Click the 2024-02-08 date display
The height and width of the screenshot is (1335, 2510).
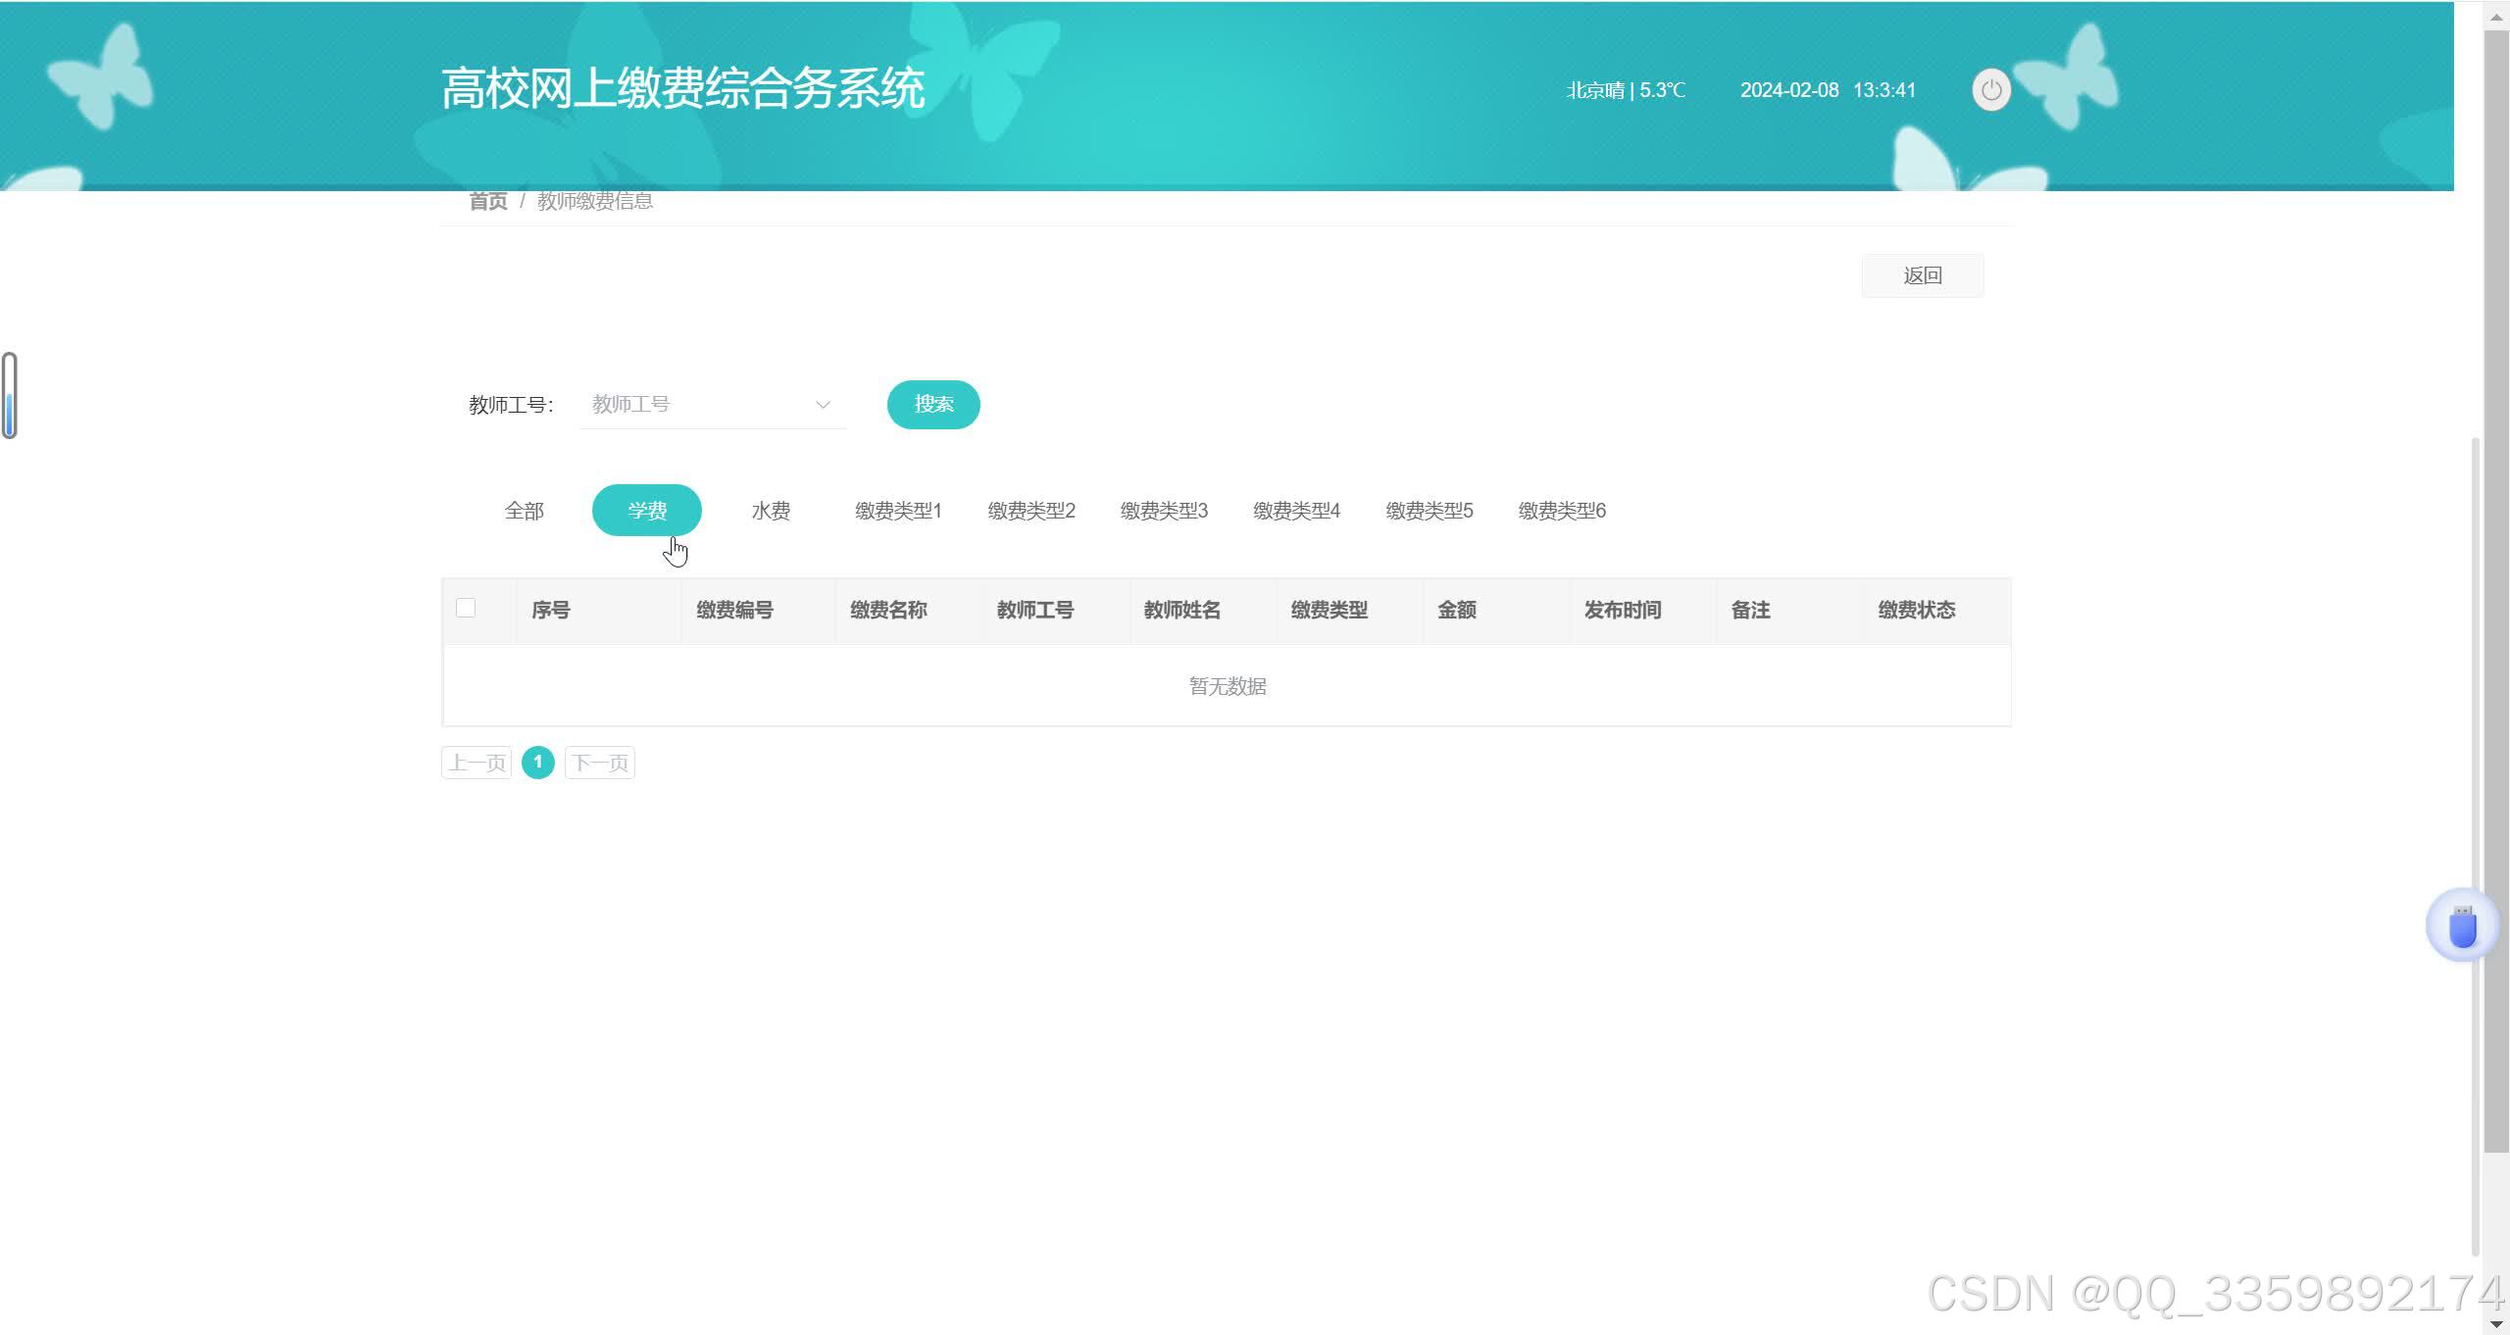(x=1789, y=90)
